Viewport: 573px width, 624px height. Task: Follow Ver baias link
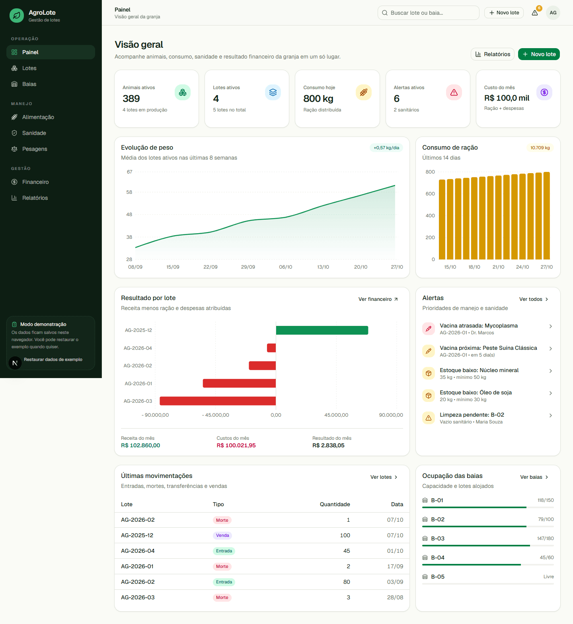point(534,477)
